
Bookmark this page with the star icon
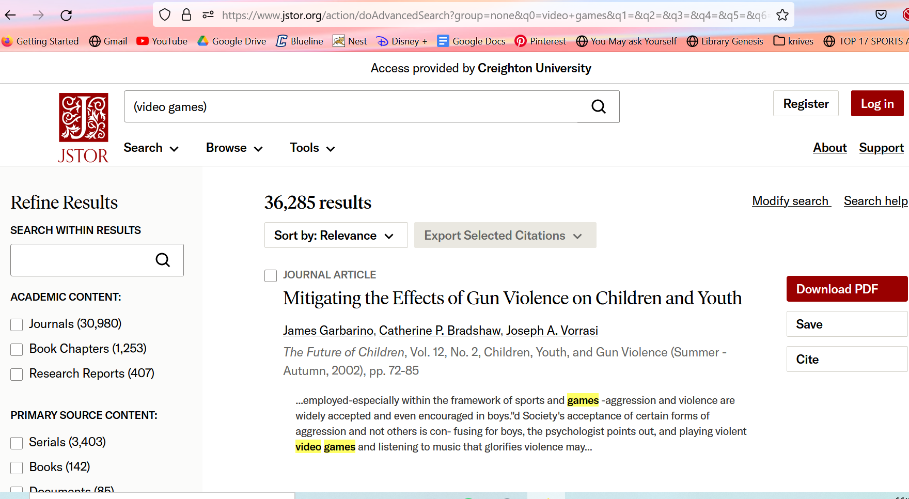click(x=782, y=15)
